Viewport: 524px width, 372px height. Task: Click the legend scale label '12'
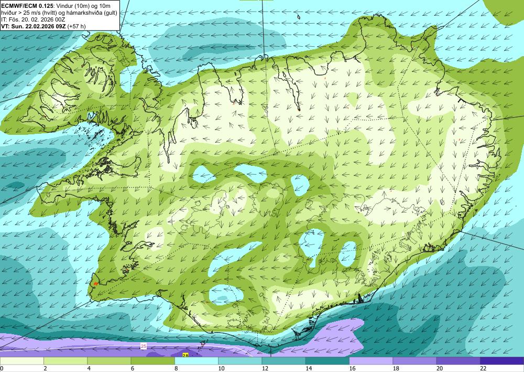(265, 369)
